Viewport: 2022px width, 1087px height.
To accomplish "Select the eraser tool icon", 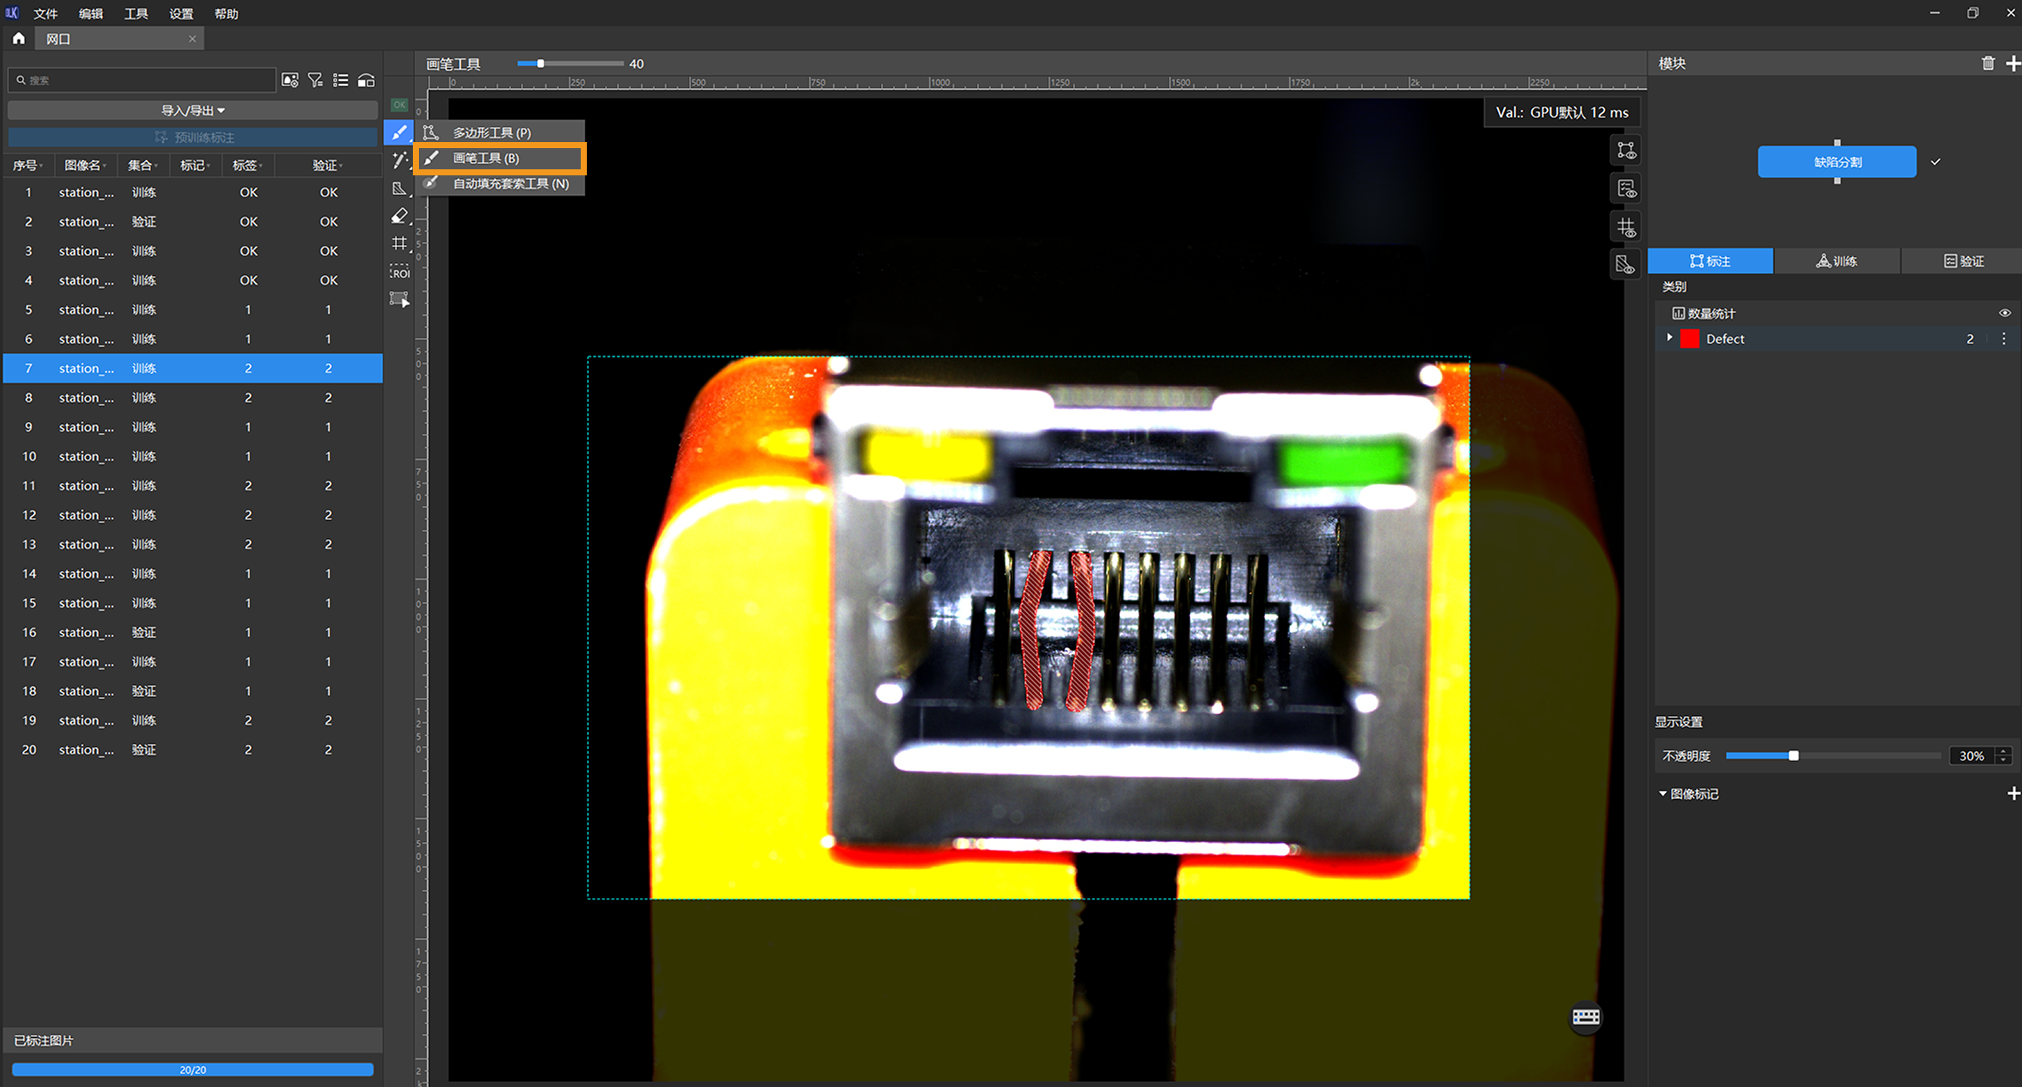I will (399, 216).
